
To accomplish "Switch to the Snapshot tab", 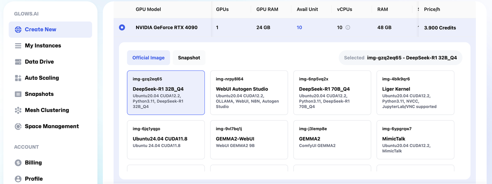I will tap(189, 58).
